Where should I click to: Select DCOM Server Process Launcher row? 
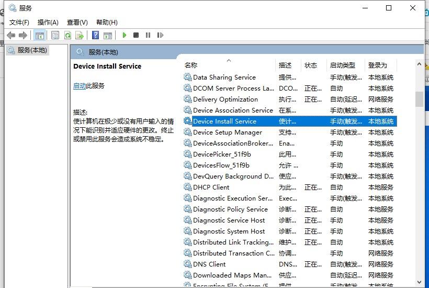coord(290,88)
